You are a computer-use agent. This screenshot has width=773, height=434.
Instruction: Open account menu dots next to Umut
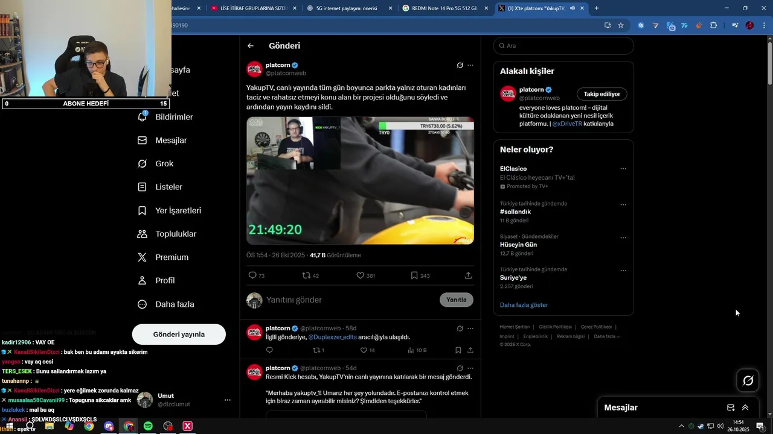pyautogui.click(x=228, y=400)
